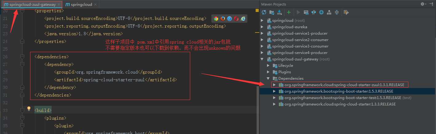The image size is (436, 134).
Task: Click library icon of spring-cloud-starter-zuul dependency
Action: tap(281, 85)
